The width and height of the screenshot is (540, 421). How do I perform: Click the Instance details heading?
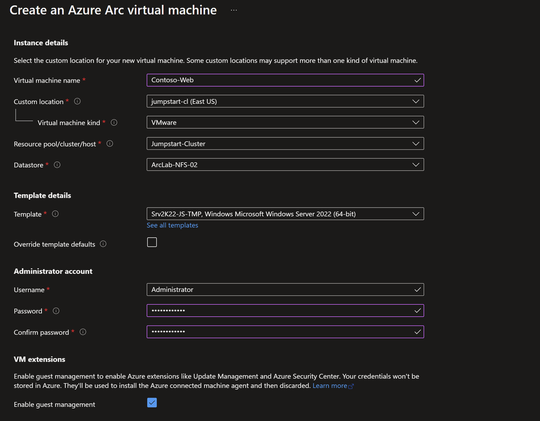pyautogui.click(x=41, y=43)
